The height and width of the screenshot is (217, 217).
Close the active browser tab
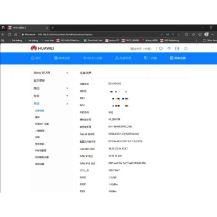coord(47,28)
